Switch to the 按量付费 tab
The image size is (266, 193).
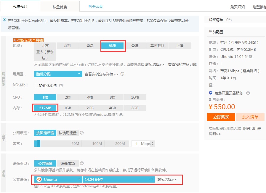[x=60, y=6]
